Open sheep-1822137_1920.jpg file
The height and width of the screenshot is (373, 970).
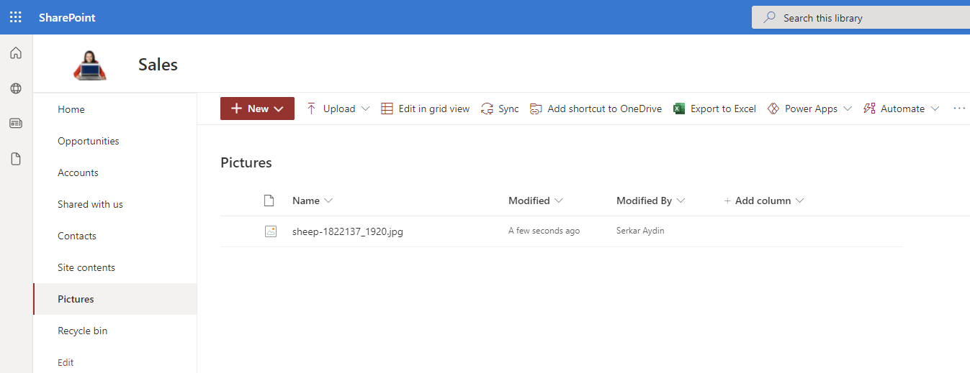point(347,231)
